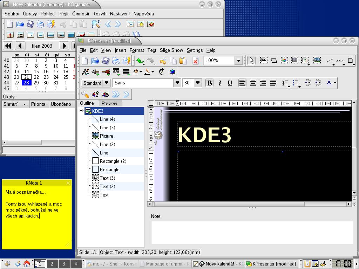Toggle italic text formatting

pos(220,83)
